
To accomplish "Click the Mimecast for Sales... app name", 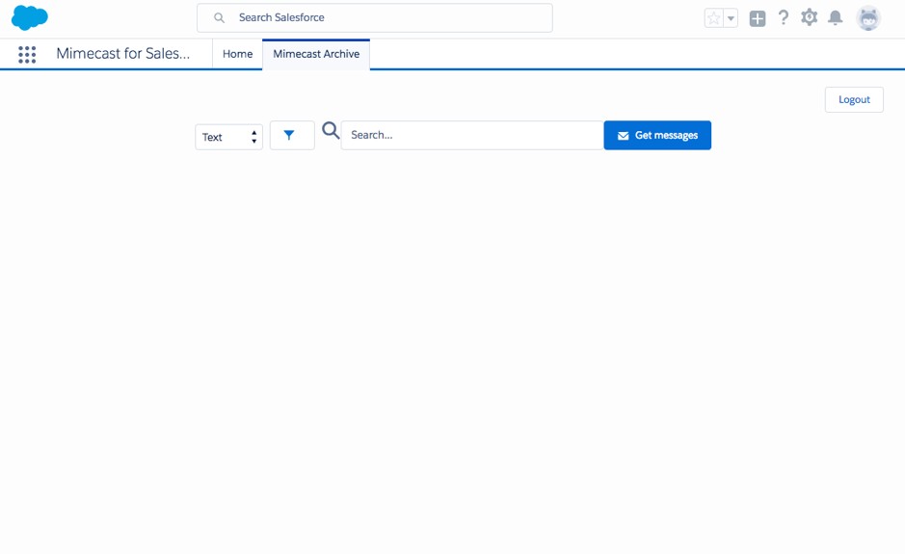I will (x=123, y=54).
